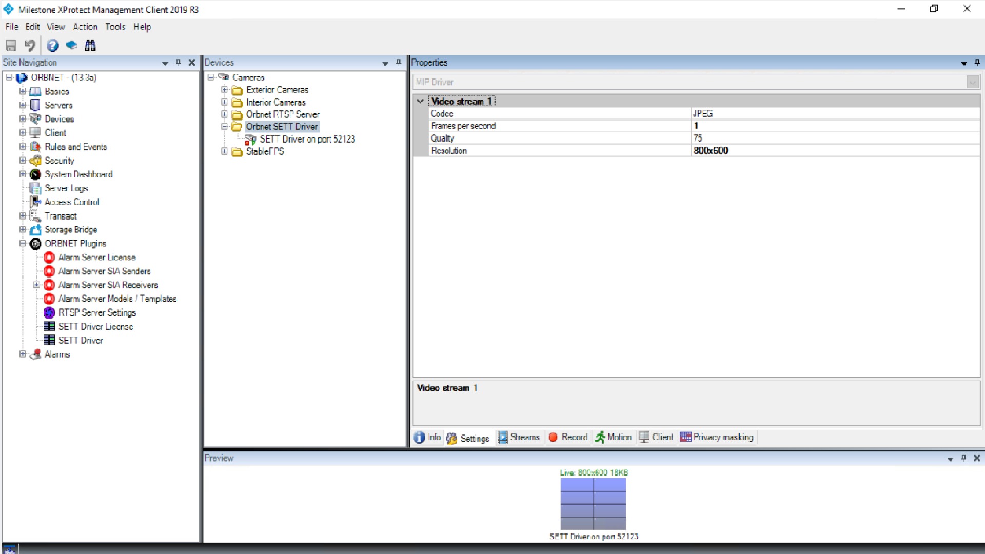Edit the Resolution value 800x600
Screen dimensions: 985x554
coord(835,150)
